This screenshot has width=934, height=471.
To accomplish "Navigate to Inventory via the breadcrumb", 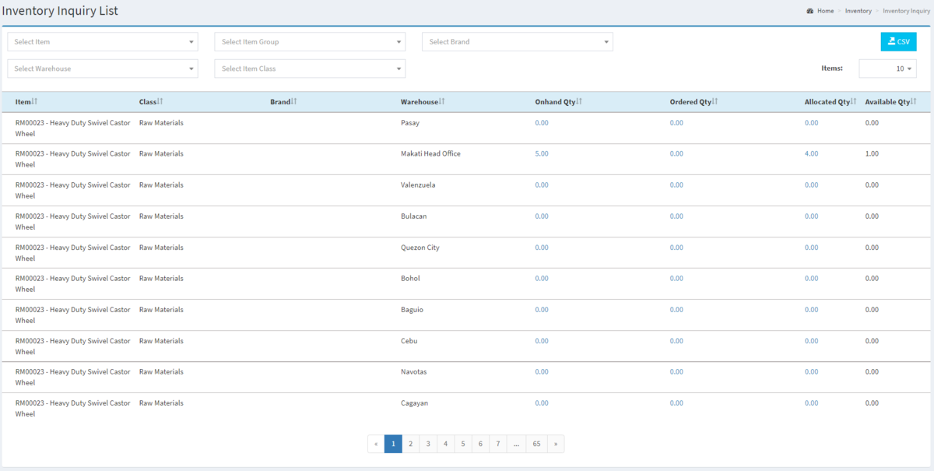I will point(859,10).
